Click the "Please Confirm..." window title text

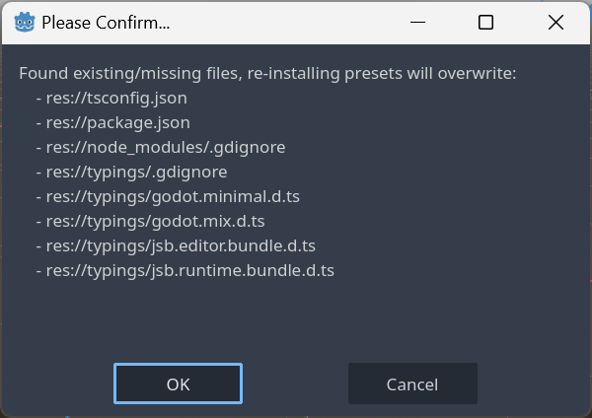click(106, 23)
